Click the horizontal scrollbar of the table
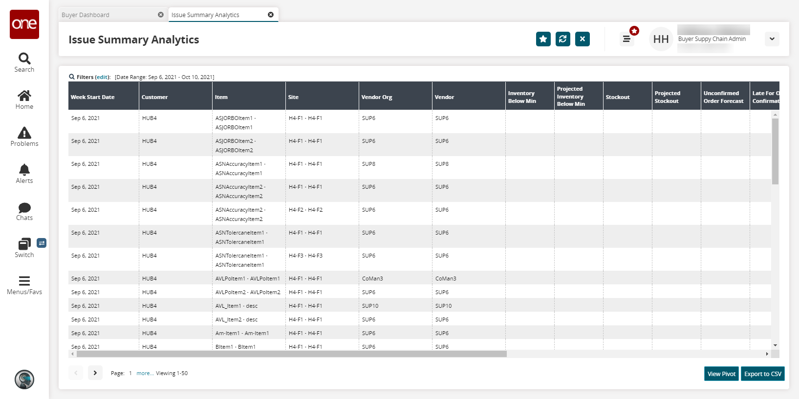The width and height of the screenshot is (799, 399). pos(291,354)
